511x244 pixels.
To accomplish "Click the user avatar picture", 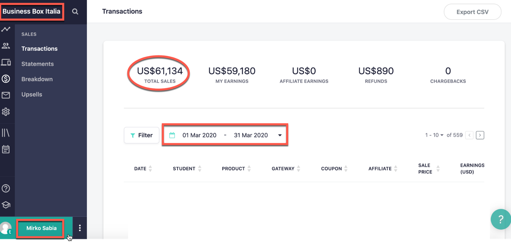I will [x=6, y=228].
